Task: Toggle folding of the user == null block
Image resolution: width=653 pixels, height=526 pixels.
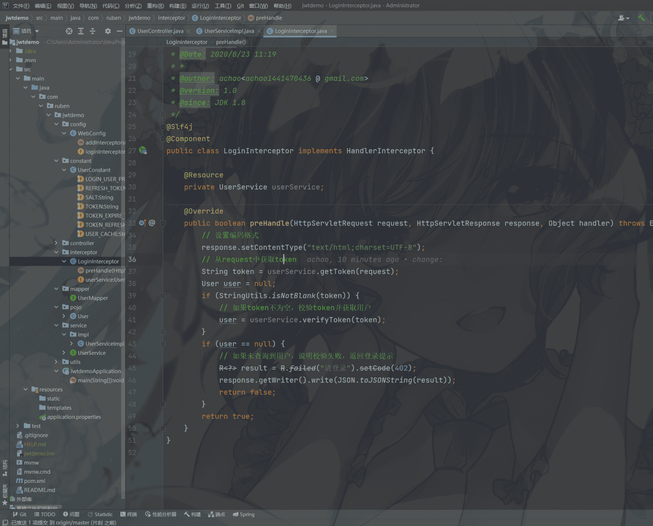Action: pyautogui.click(x=163, y=344)
